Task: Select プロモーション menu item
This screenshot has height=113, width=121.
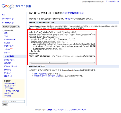Action: [9, 46]
